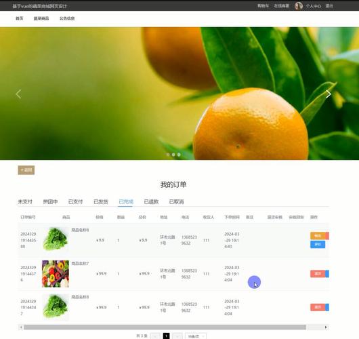The width and height of the screenshot is (359, 339).
Task: Nudge the table left with the scrollbar arrow
Action: 21,327
